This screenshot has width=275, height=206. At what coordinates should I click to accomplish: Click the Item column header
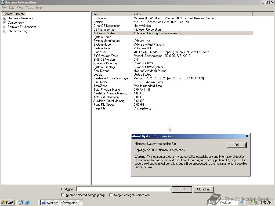(x=112, y=14)
